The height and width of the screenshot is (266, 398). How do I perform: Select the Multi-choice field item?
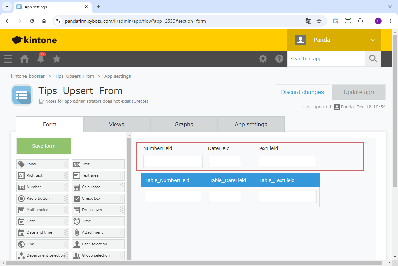[43, 210]
